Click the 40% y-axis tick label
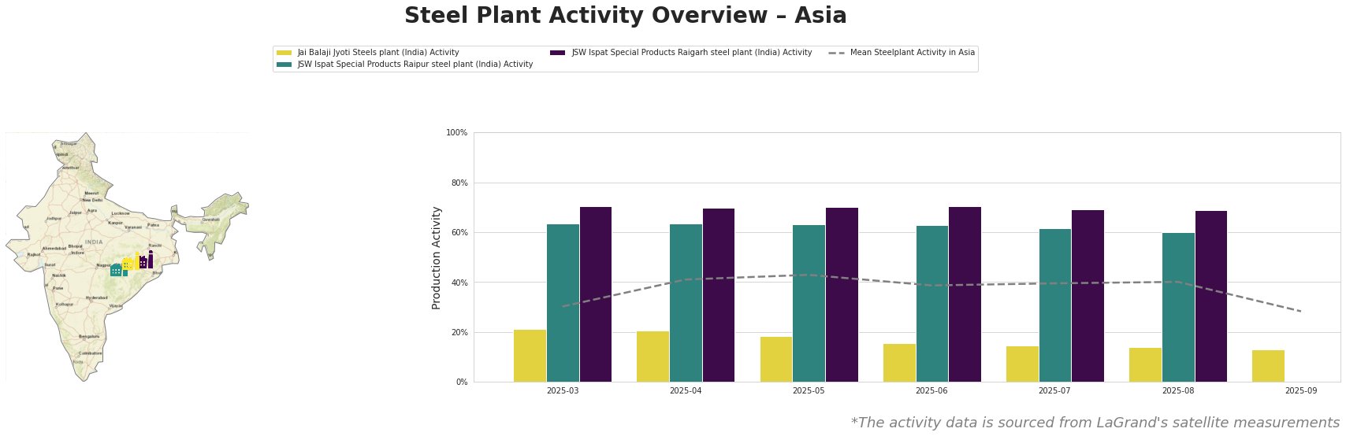The width and height of the screenshot is (1346, 436). (x=459, y=283)
